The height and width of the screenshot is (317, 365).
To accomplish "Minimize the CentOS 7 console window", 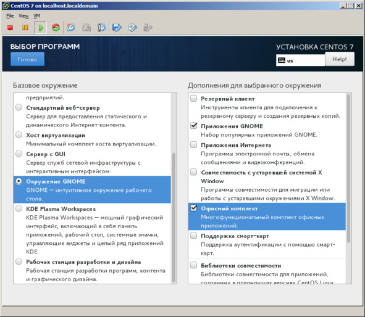I will click(x=343, y=6).
